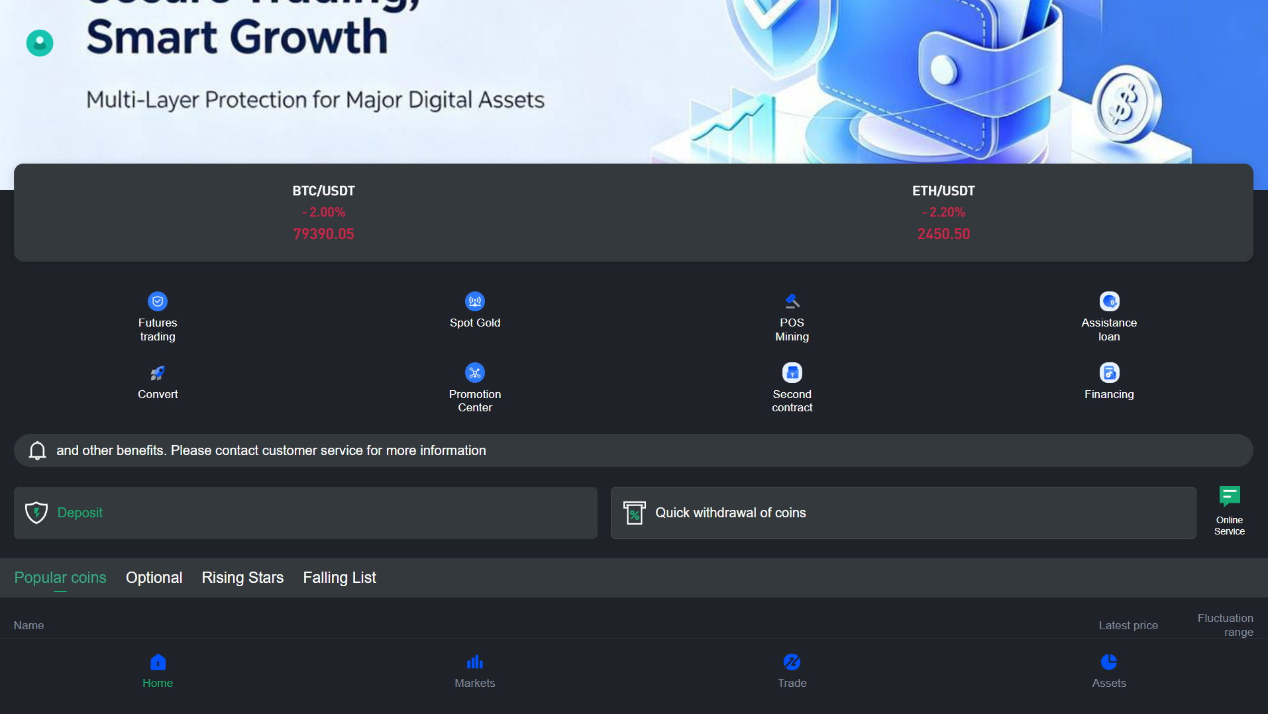
Task: Open the Promotion Center icon
Action: [475, 373]
